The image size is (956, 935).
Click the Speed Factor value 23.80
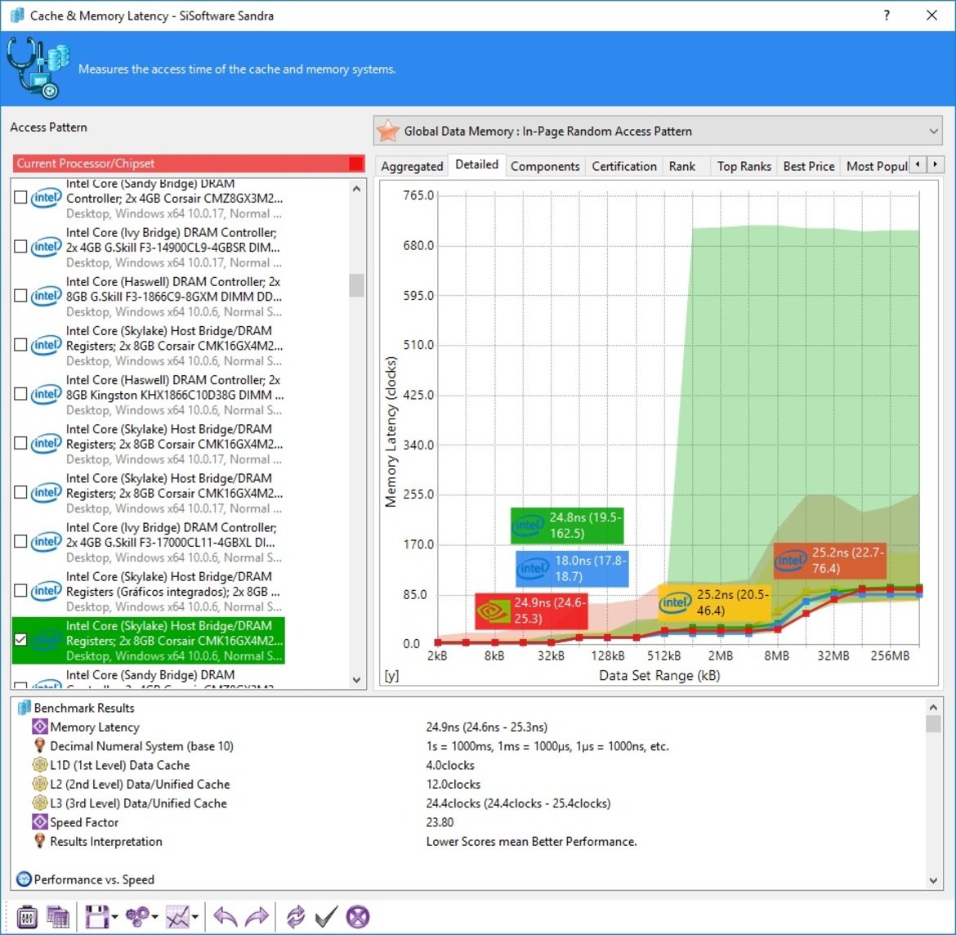(440, 821)
